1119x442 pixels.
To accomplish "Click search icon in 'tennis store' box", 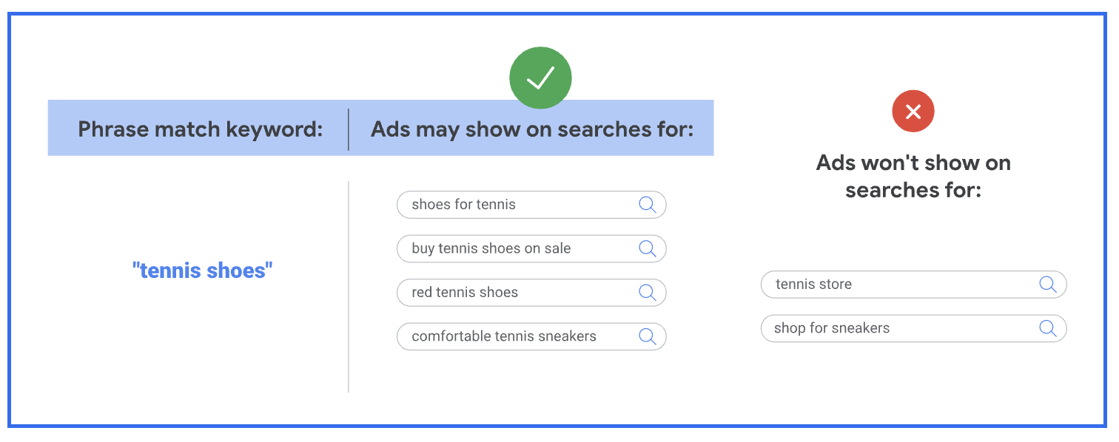I will click(x=1048, y=285).
